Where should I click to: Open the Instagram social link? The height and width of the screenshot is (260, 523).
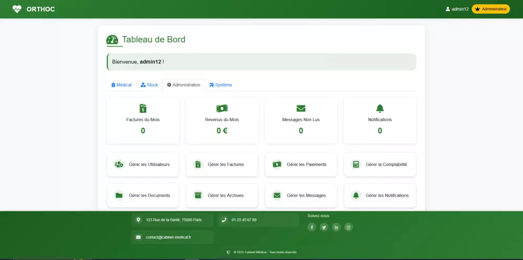(348, 228)
